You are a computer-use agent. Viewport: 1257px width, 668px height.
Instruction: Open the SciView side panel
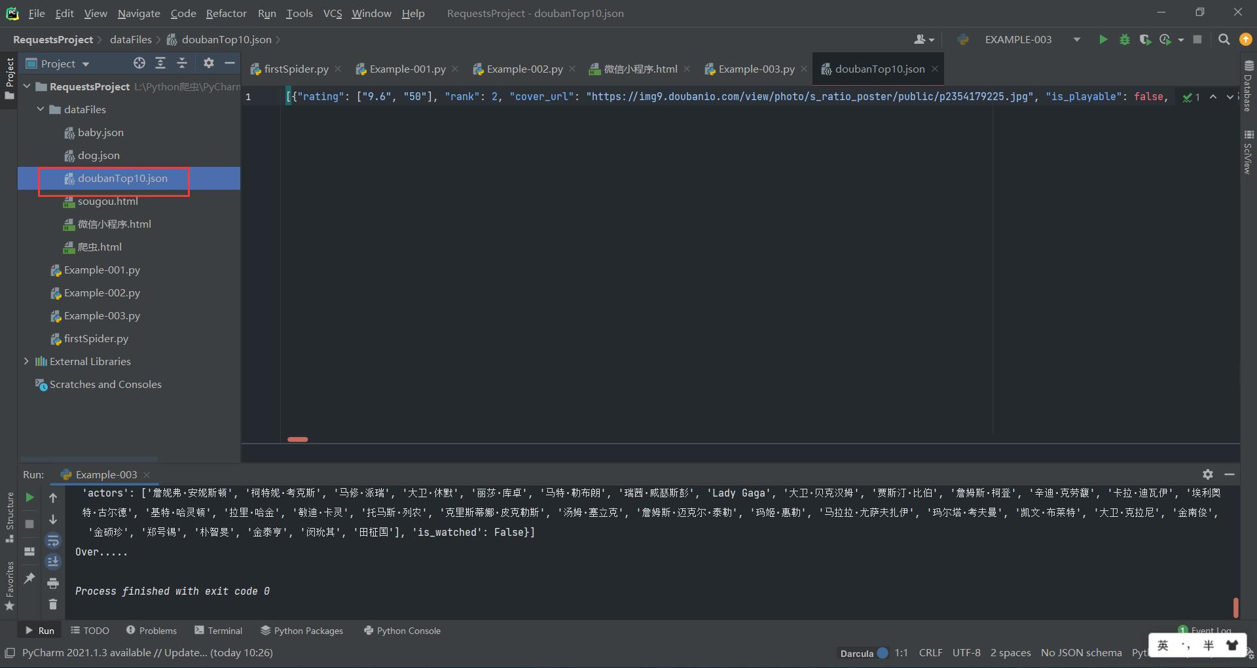point(1248,152)
